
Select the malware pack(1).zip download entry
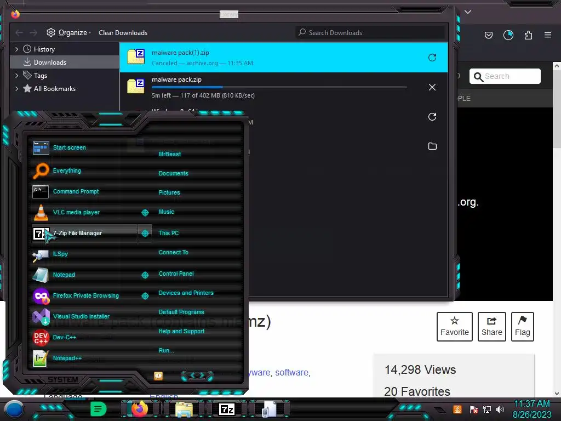click(283, 58)
